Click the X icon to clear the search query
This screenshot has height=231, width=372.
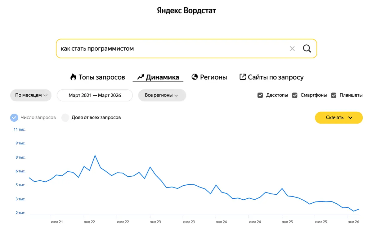click(x=292, y=48)
